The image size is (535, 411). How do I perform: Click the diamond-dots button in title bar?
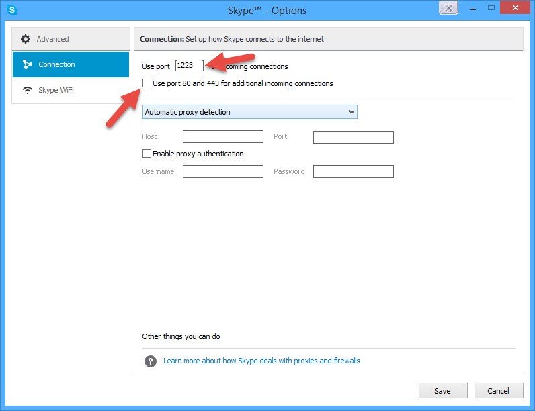[449, 8]
